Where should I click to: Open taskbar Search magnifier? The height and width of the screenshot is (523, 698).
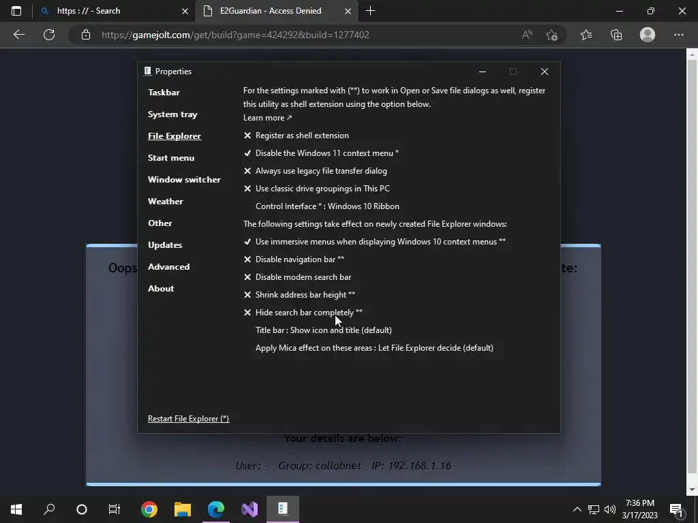(x=49, y=509)
